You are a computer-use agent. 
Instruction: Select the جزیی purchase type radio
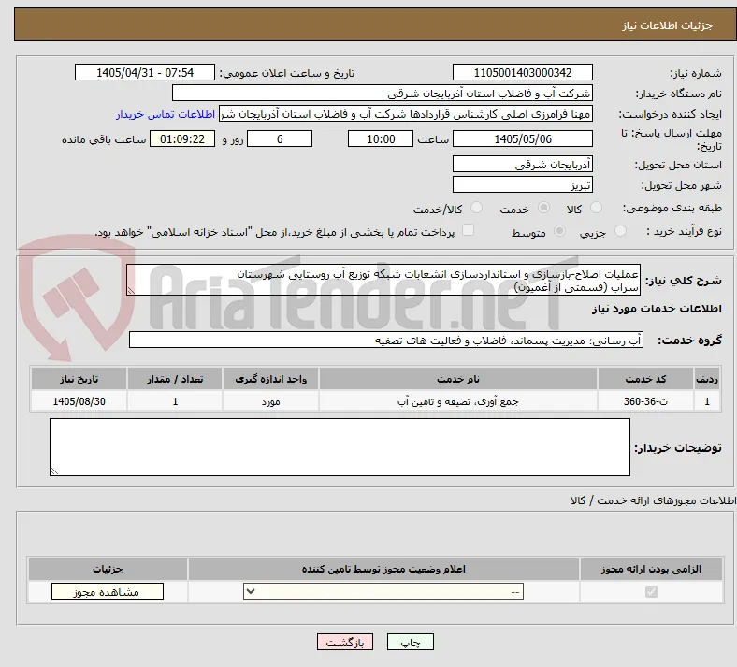click(x=620, y=231)
